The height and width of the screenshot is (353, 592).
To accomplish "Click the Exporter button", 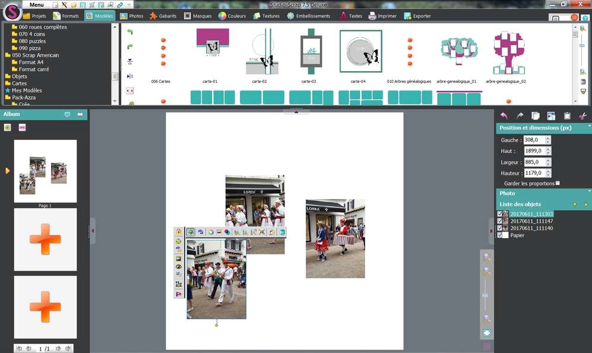I will point(417,16).
